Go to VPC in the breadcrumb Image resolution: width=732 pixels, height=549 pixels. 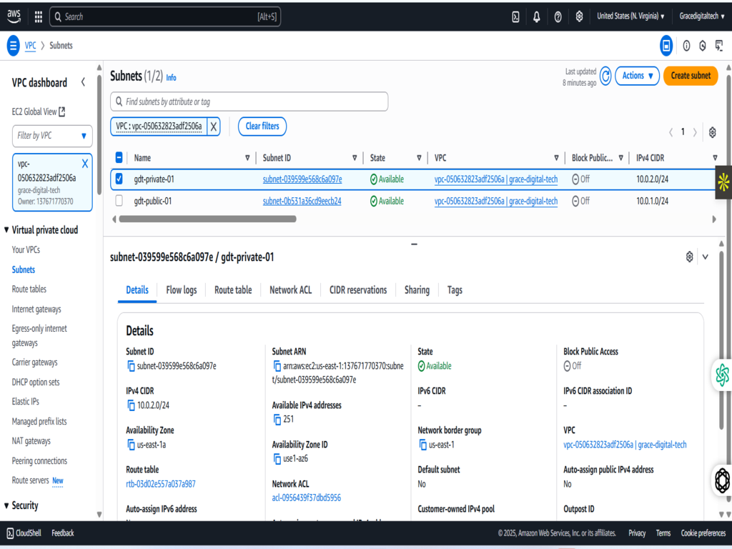point(30,46)
